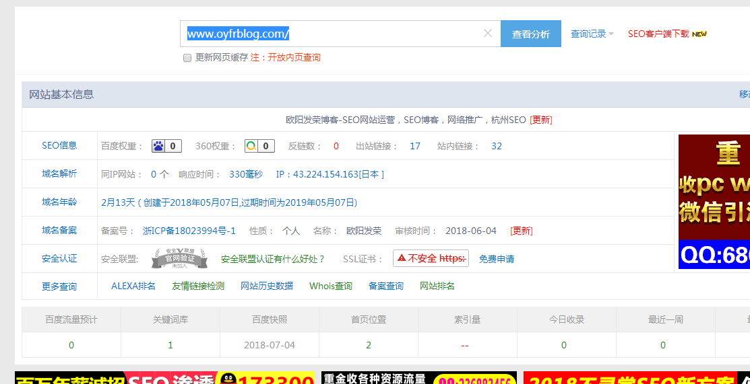Select the 域名年龄 row label
750x384 pixels.
59,202
